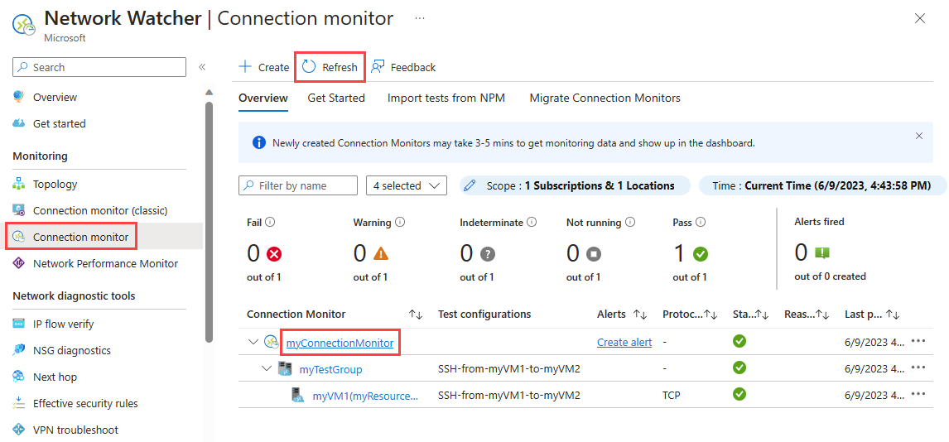The image size is (949, 442).
Task: Switch to the Get Started tab
Action: pyautogui.click(x=336, y=98)
